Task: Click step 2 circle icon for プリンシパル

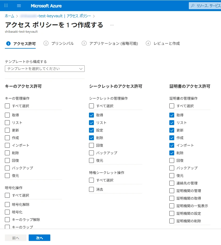Action: (46, 43)
